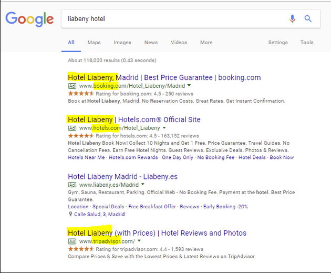Click the blue magnifying glass search icon
331x273 pixels.
coord(308,19)
